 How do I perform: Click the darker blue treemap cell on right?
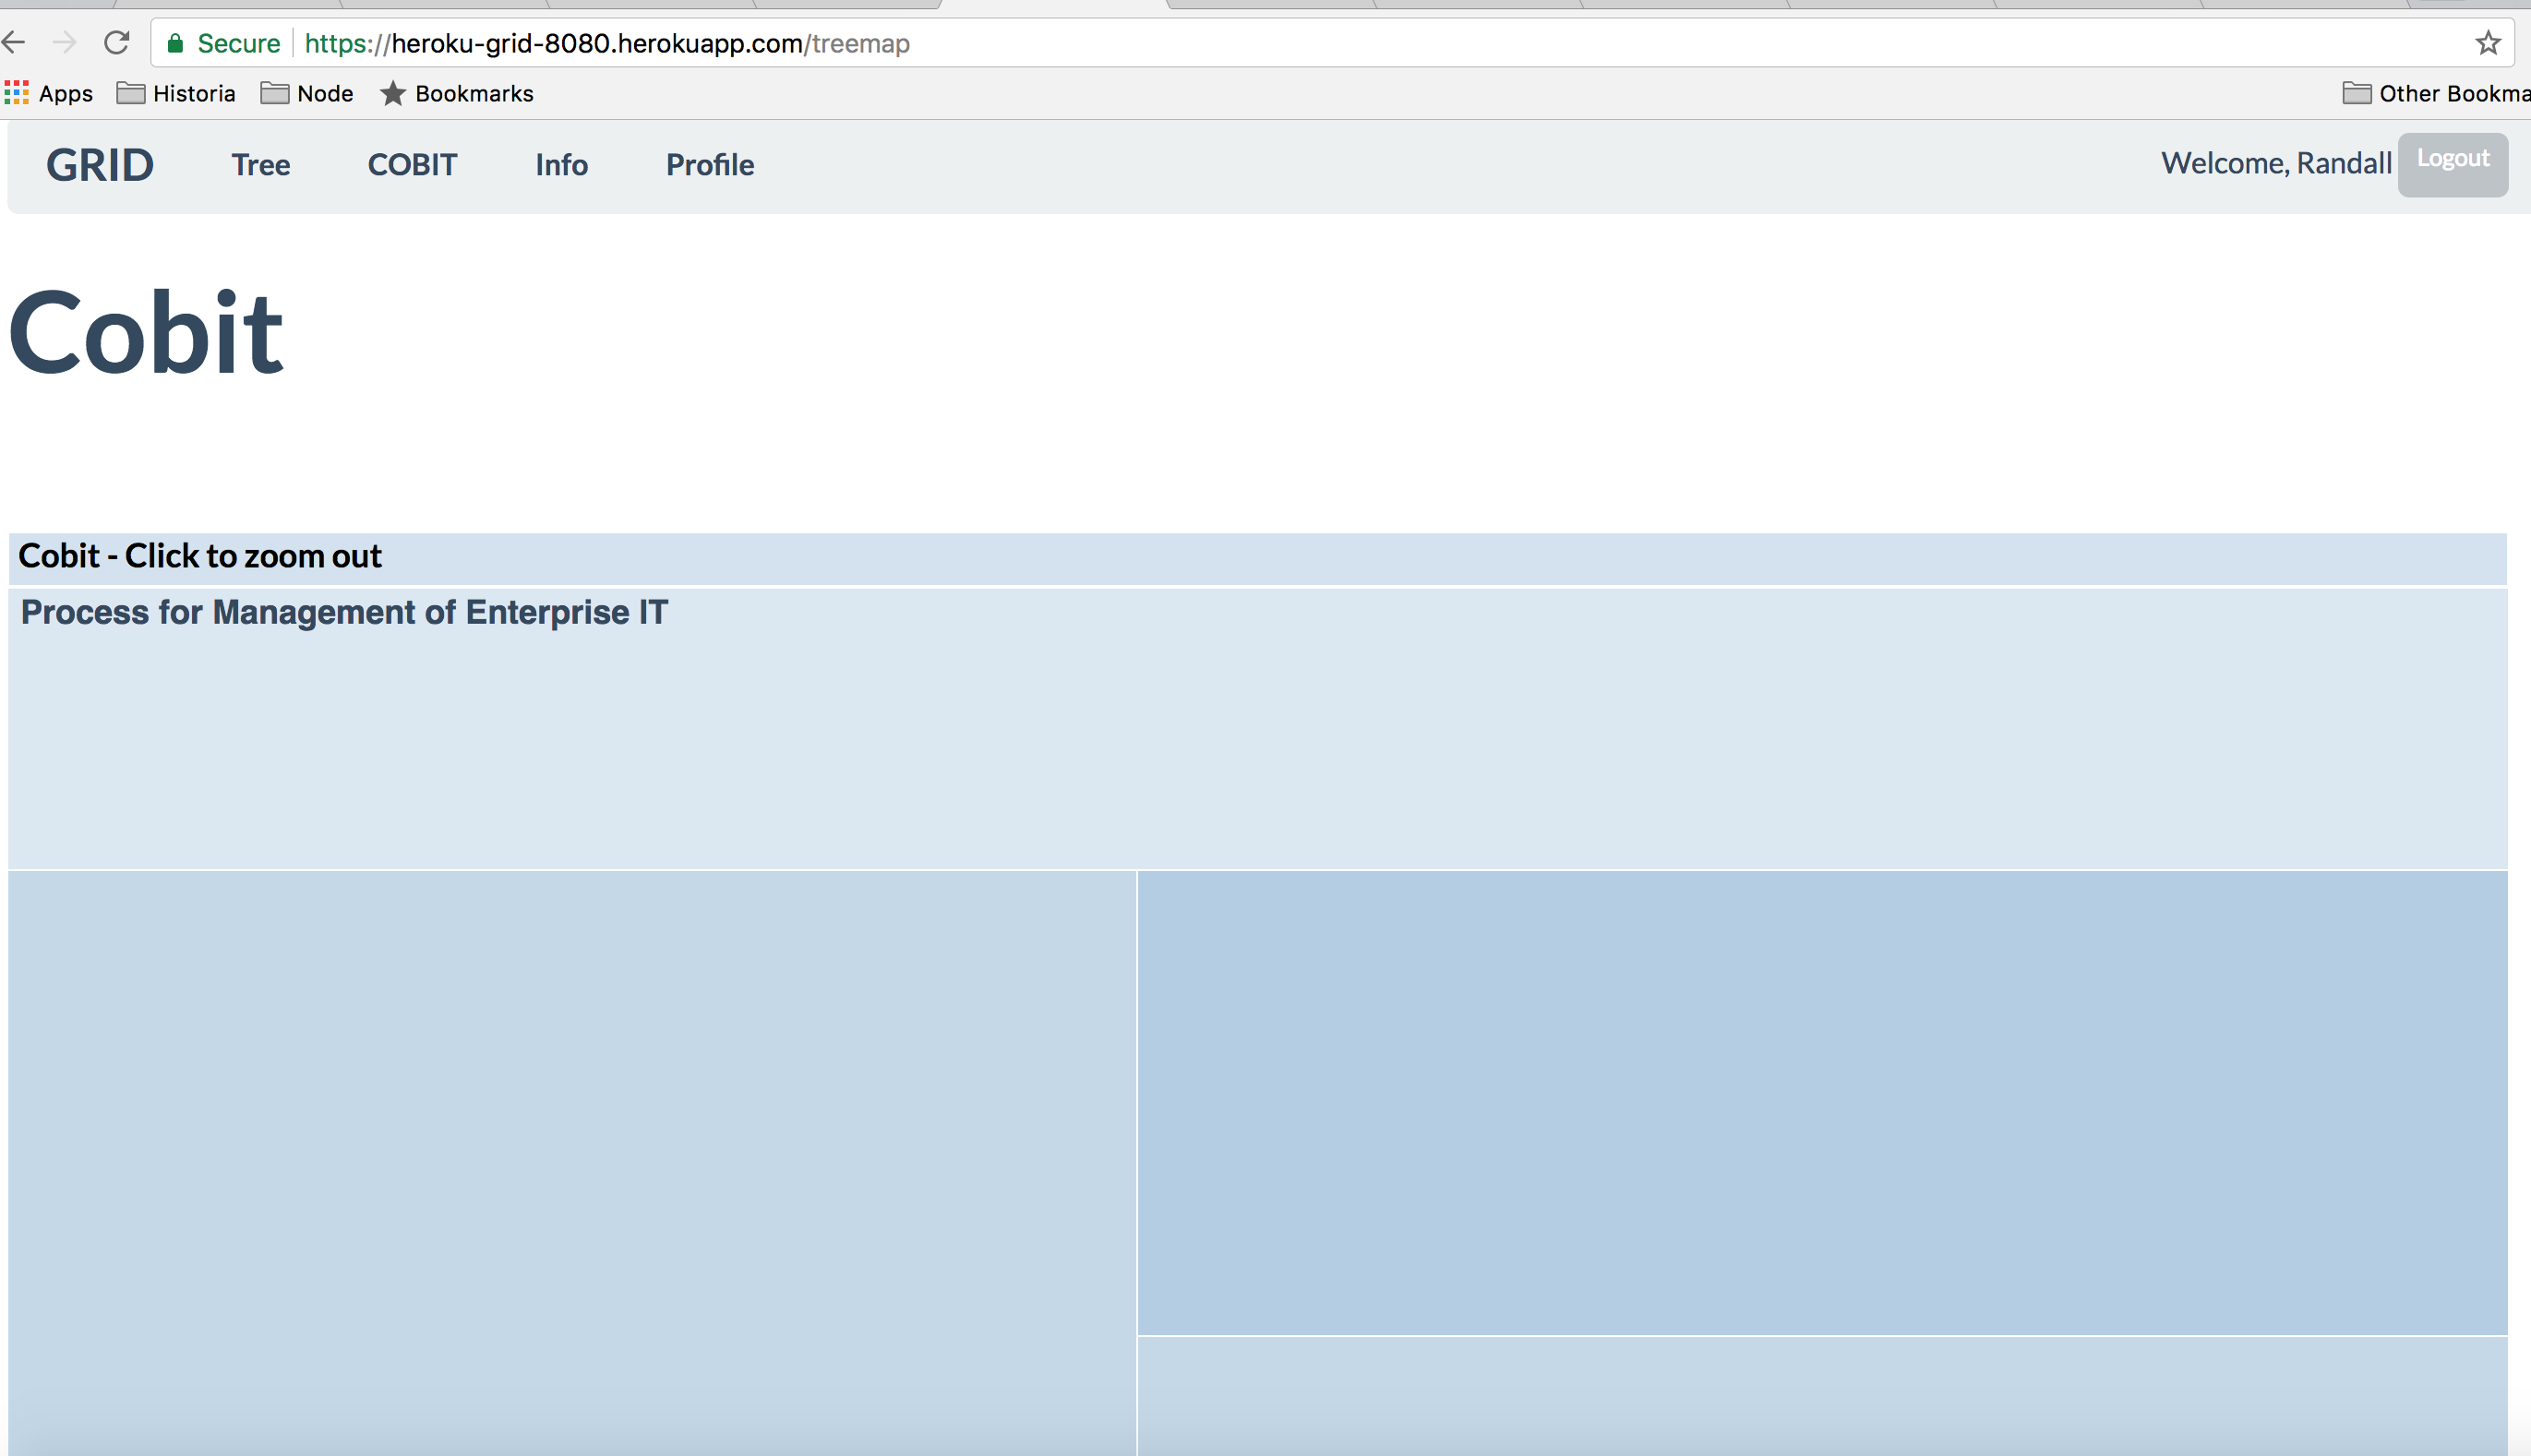point(1821,1102)
